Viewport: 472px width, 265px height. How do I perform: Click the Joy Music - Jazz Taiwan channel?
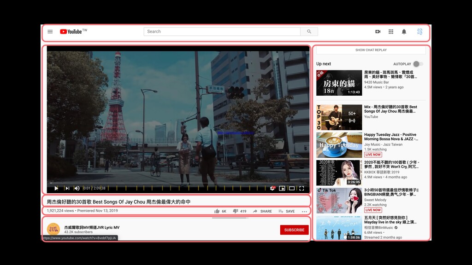(383, 144)
